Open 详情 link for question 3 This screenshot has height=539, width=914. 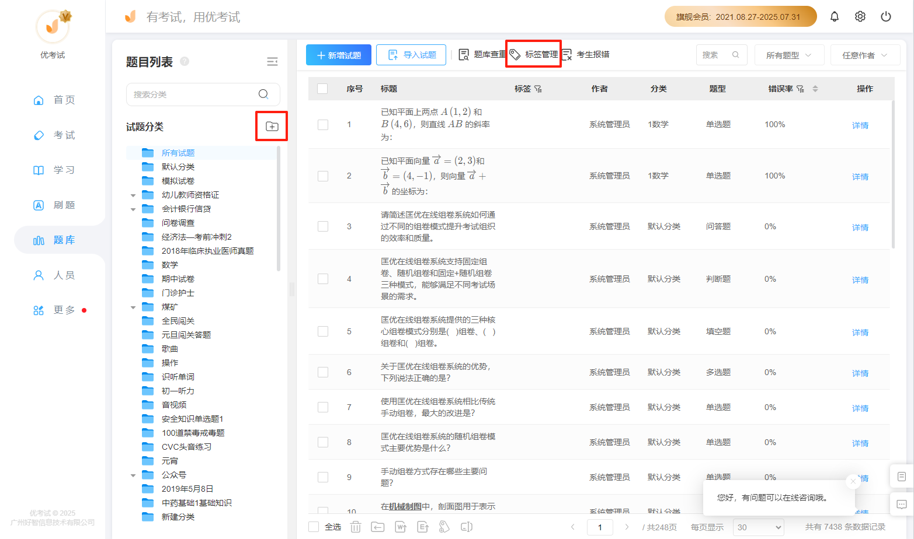(x=860, y=228)
